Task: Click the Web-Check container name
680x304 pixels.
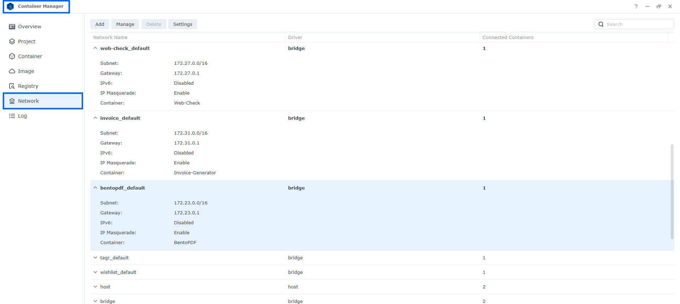Action: pyautogui.click(x=187, y=103)
